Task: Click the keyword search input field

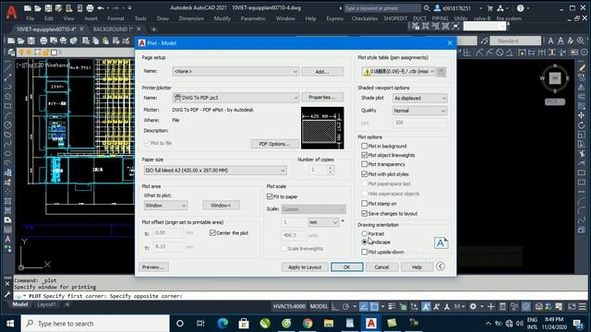Action: 381,8
